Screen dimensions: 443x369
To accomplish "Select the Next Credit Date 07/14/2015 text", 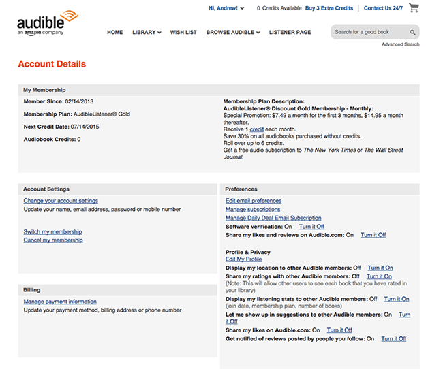I will pos(85,127).
